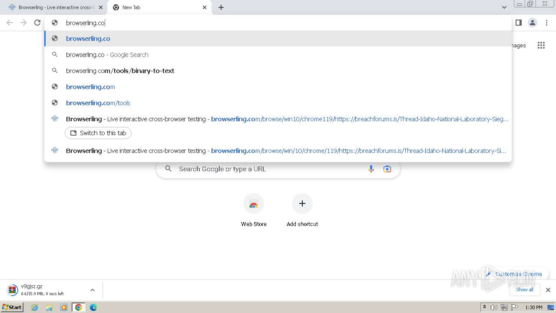Click Switch to this tab button
The height and width of the screenshot is (313, 556).
click(98, 133)
